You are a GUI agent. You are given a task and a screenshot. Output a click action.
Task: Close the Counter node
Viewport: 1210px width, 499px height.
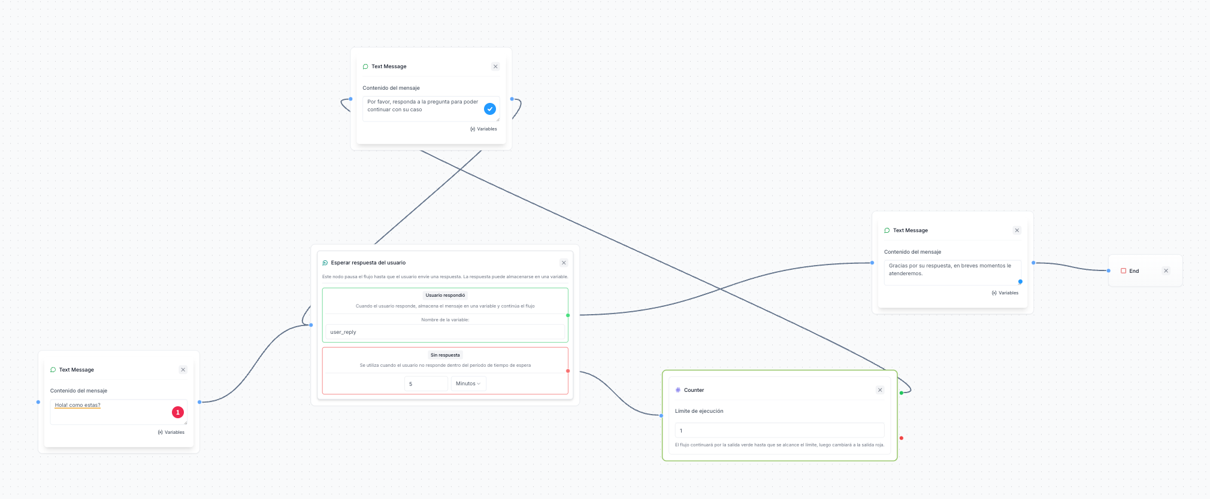(x=880, y=390)
